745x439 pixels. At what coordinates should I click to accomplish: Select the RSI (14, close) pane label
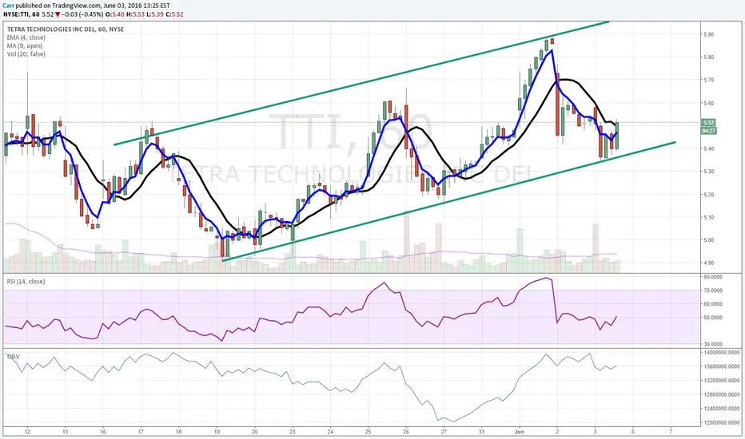click(26, 282)
